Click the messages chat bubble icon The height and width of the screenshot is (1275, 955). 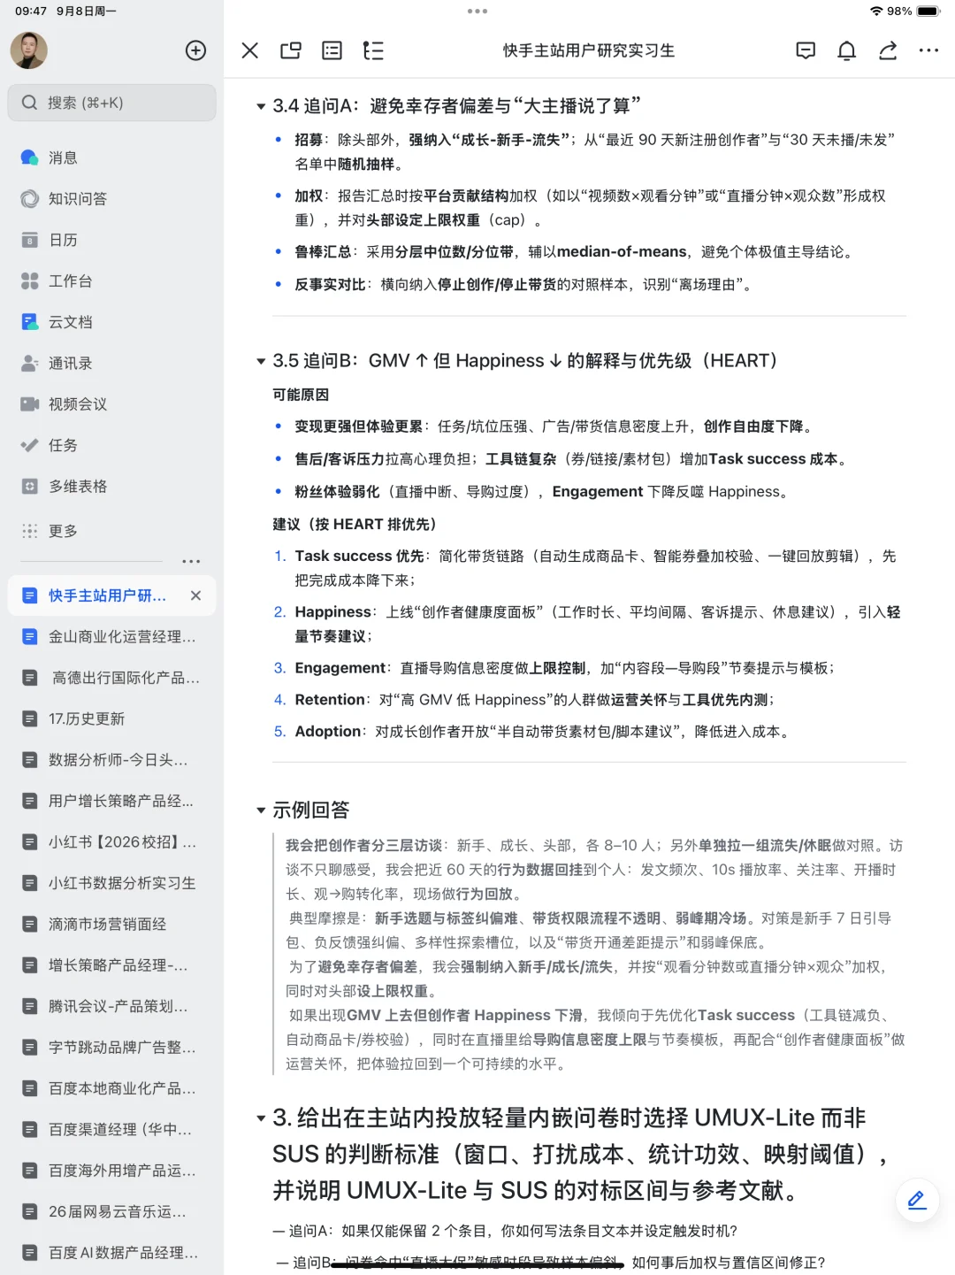30,157
